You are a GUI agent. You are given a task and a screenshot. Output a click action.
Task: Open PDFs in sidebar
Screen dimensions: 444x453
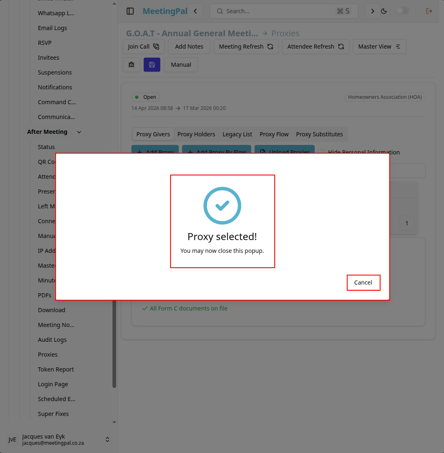tap(44, 295)
